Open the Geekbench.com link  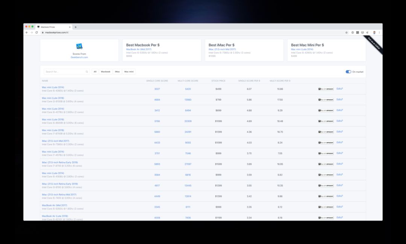79,57
